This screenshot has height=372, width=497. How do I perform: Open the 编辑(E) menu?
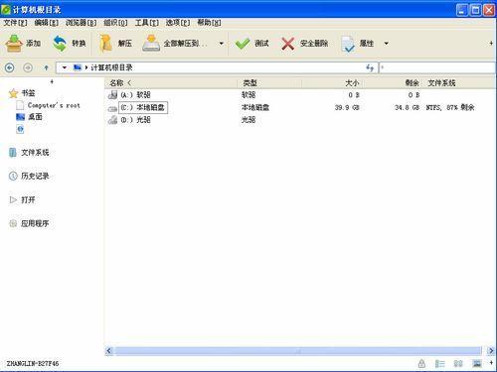tap(46, 23)
